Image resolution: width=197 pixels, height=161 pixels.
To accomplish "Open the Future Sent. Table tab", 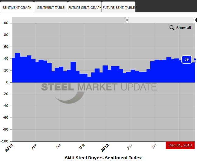I will 119,8.
